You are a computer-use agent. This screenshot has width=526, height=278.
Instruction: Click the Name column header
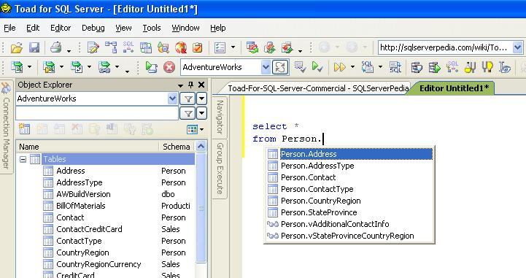[x=88, y=147]
